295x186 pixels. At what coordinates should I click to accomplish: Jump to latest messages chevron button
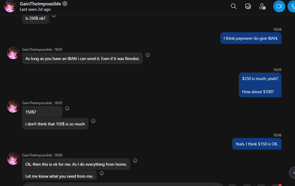pyautogui.click(x=292, y=173)
